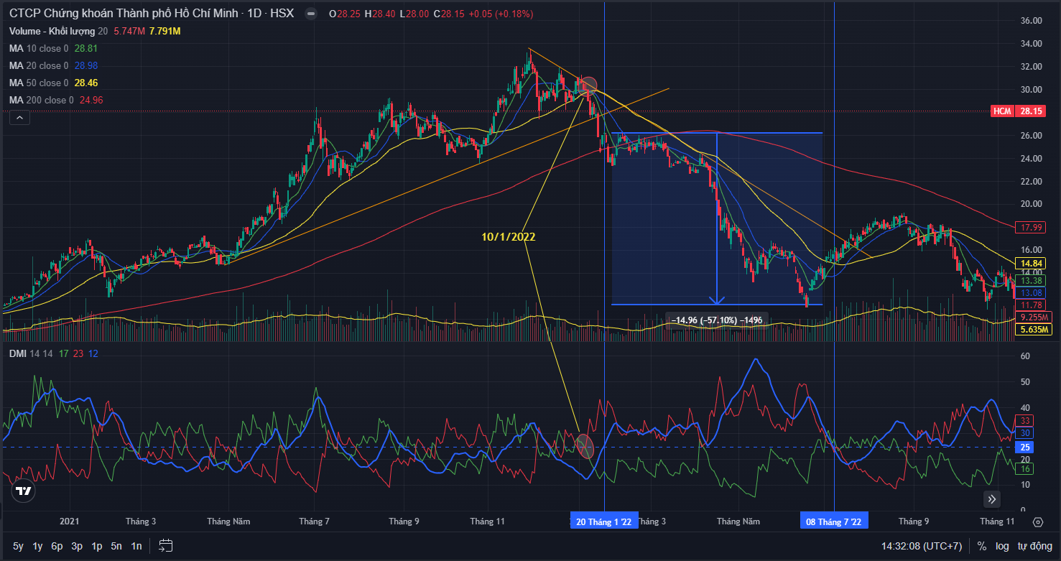Viewport: 1061px width, 561px height.
Task: Collapse the indicator legend chevron
Action: (x=19, y=118)
